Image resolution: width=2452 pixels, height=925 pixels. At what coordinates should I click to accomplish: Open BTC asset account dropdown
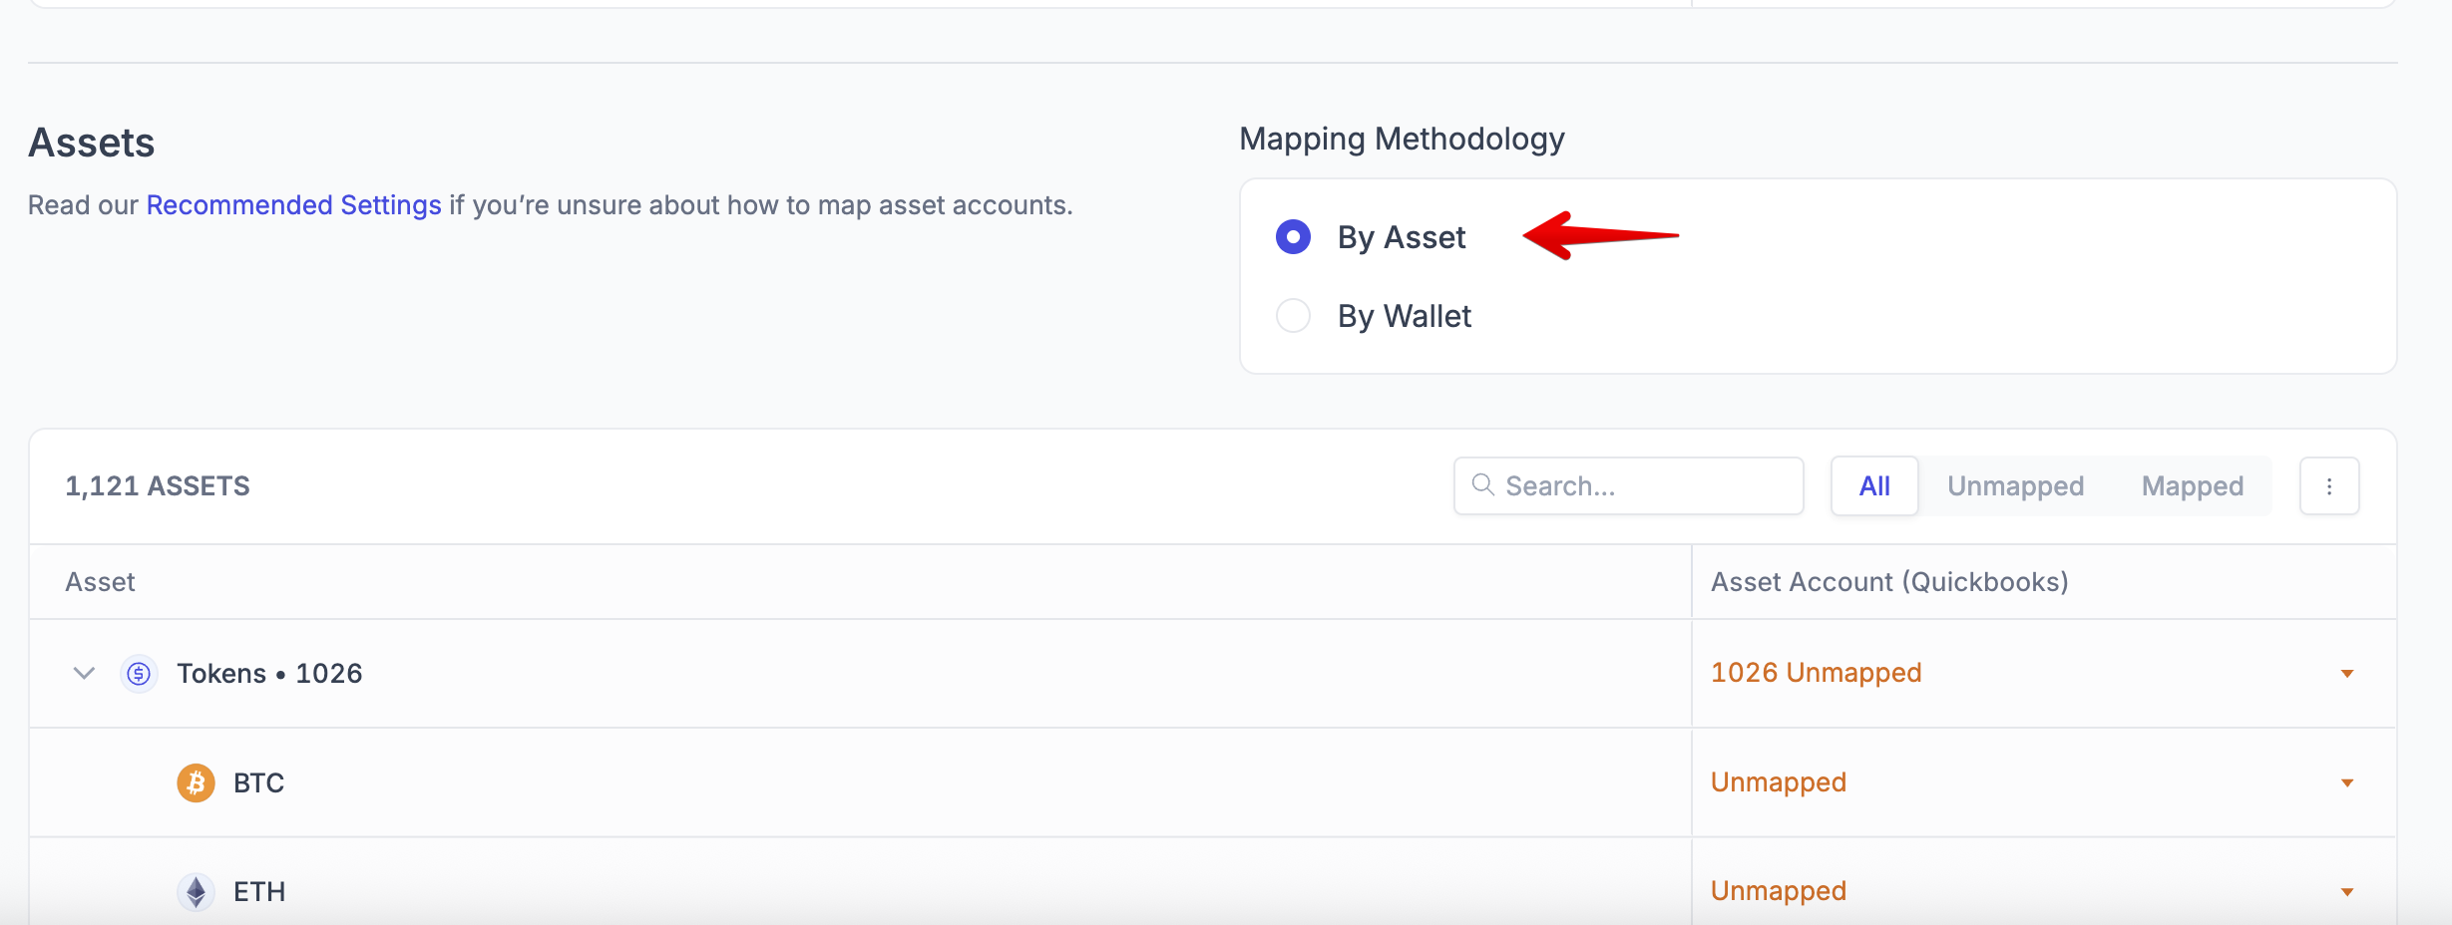[2346, 782]
